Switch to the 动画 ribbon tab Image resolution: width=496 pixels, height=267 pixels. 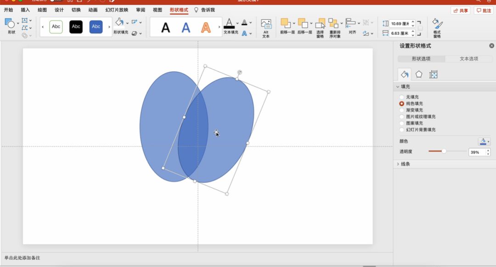[x=93, y=10]
